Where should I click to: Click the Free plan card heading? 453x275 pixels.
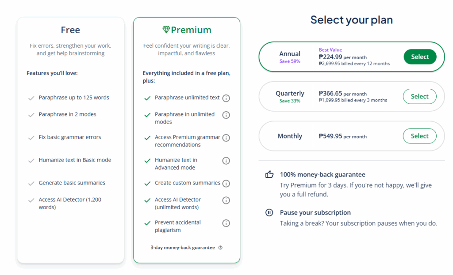pyautogui.click(x=70, y=30)
